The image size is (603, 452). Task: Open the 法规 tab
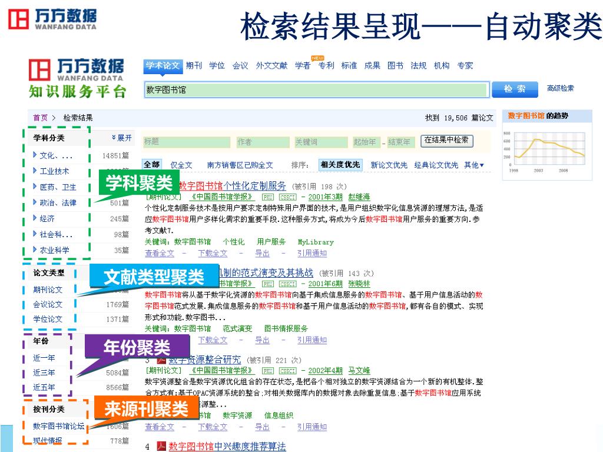[x=419, y=66]
